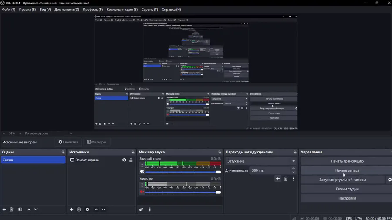Viewport: 392px width, 220px height.
Task: Move scene up arrow in Scenes panel
Action: pyautogui.click(x=29, y=210)
